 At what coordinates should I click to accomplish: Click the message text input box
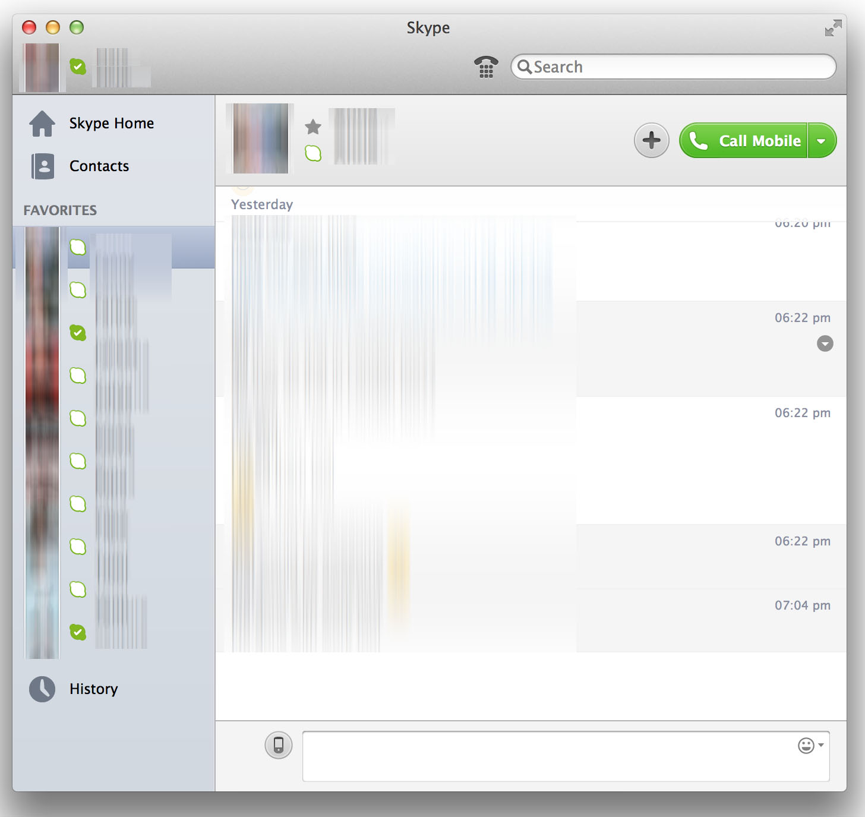pos(566,756)
